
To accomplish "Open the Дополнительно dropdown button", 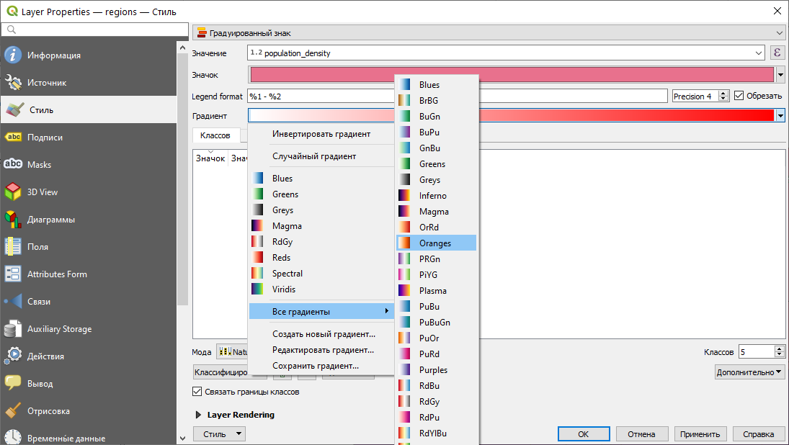I will click(749, 372).
